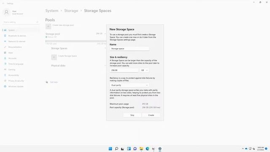This screenshot has width=270, height=152.
Task: Open the Get help link
Action: click(x=54, y=82)
